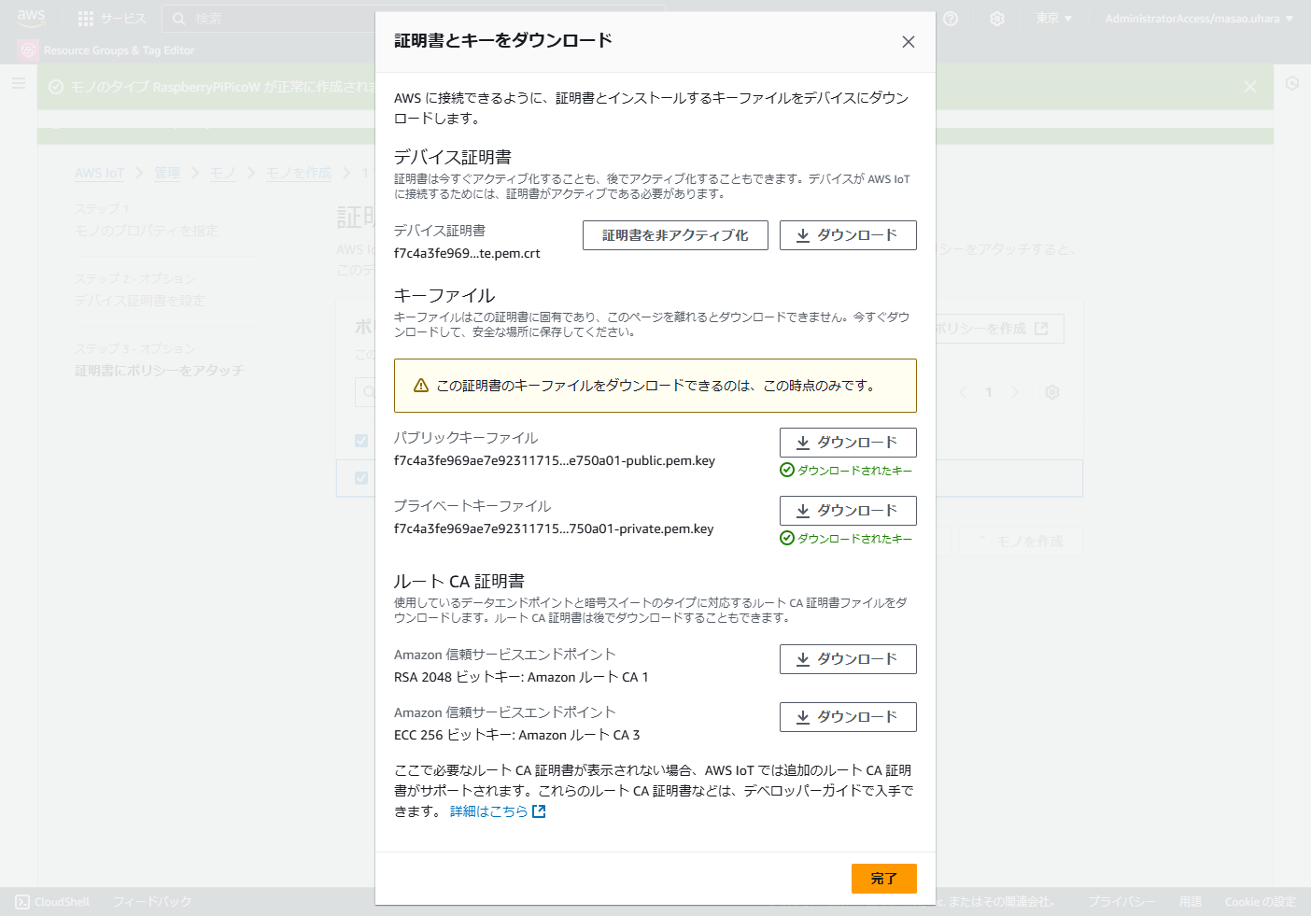1311x916 pixels.
Task: Go to next page arrow in policy table
Action: (1015, 392)
